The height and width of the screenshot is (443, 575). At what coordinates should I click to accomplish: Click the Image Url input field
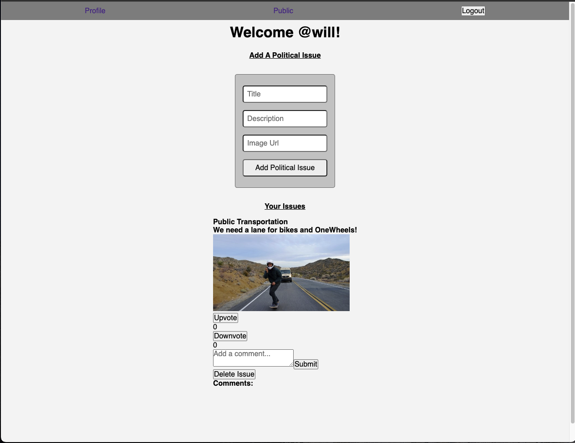coord(284,143)
